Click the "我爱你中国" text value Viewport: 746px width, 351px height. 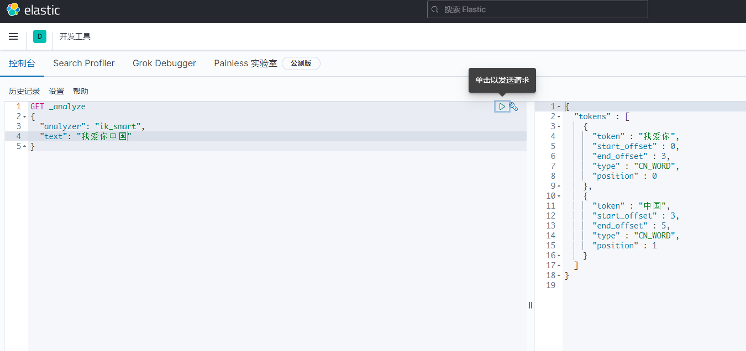[x=104, y=136]
